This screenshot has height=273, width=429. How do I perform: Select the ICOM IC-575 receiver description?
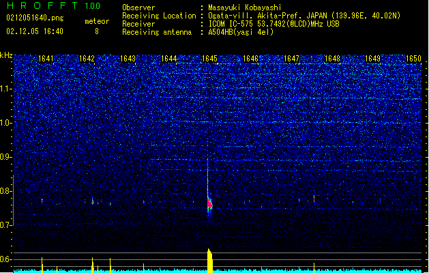click(x=273, y=24)
